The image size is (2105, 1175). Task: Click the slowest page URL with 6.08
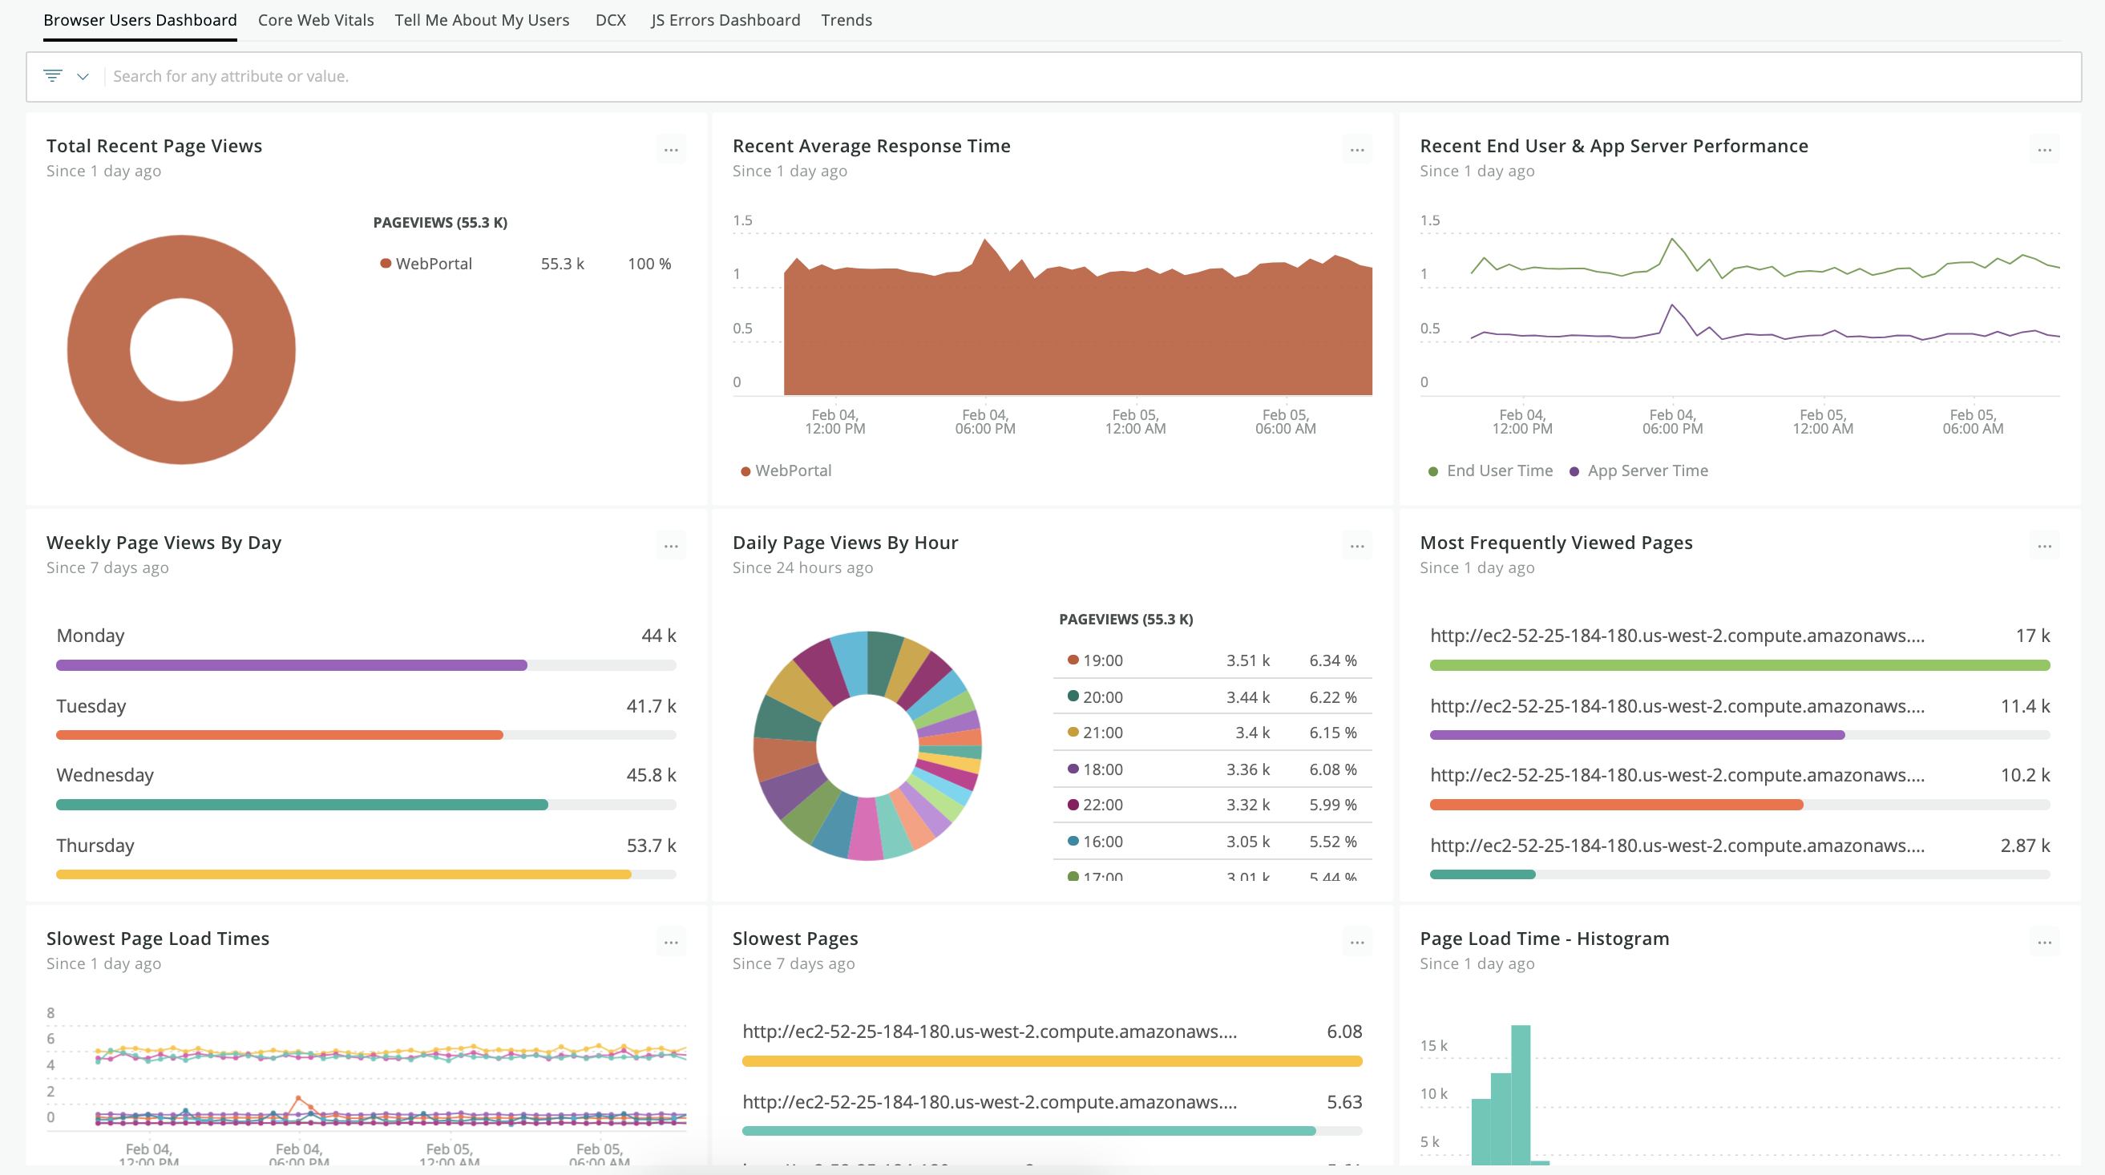point(988,1032)
